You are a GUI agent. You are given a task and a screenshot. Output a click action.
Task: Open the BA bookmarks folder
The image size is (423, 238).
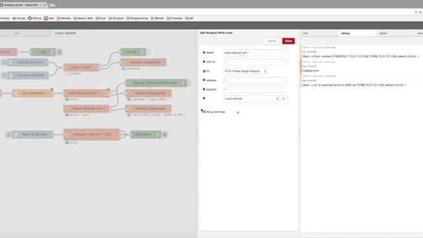(x=190, y=19)
